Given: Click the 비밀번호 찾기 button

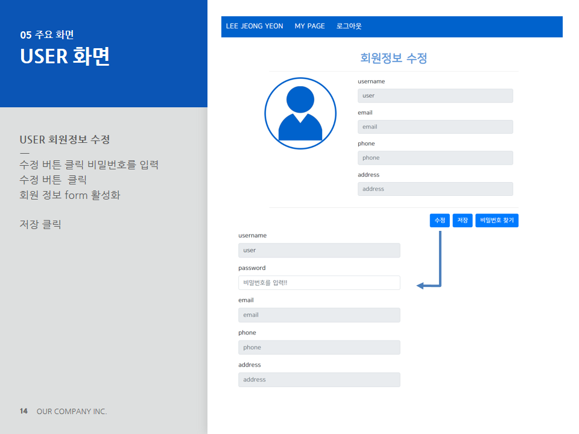Looking at the screenshot, I should click(x=496, y=221).
